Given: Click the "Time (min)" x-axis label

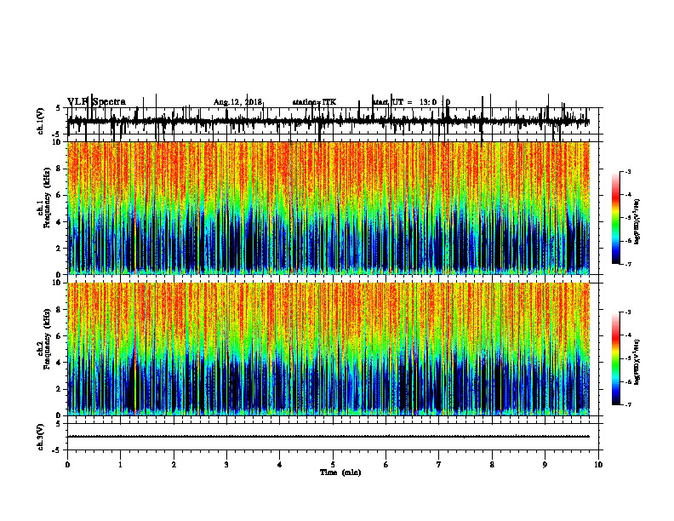Looking at the screenshot, I should click(x=340, y=472).
